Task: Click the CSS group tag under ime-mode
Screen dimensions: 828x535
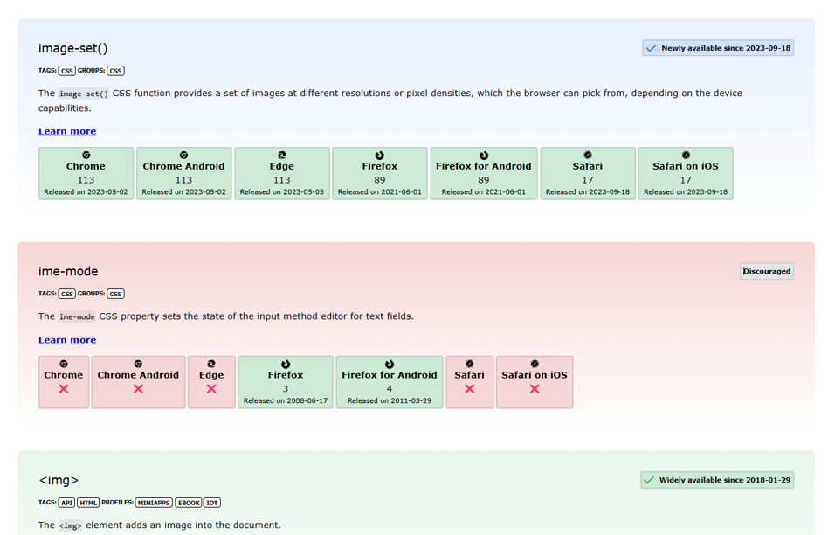Action: pos(115,294)
